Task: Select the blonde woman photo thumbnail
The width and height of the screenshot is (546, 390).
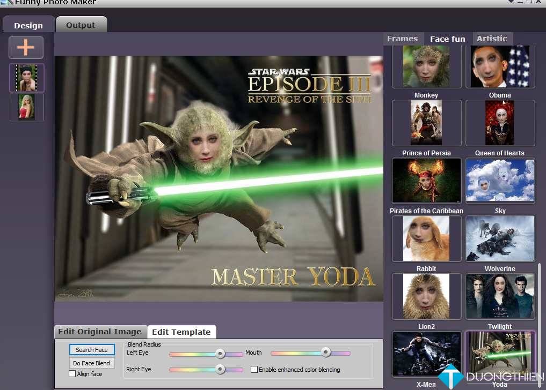Action: point(27,107)
